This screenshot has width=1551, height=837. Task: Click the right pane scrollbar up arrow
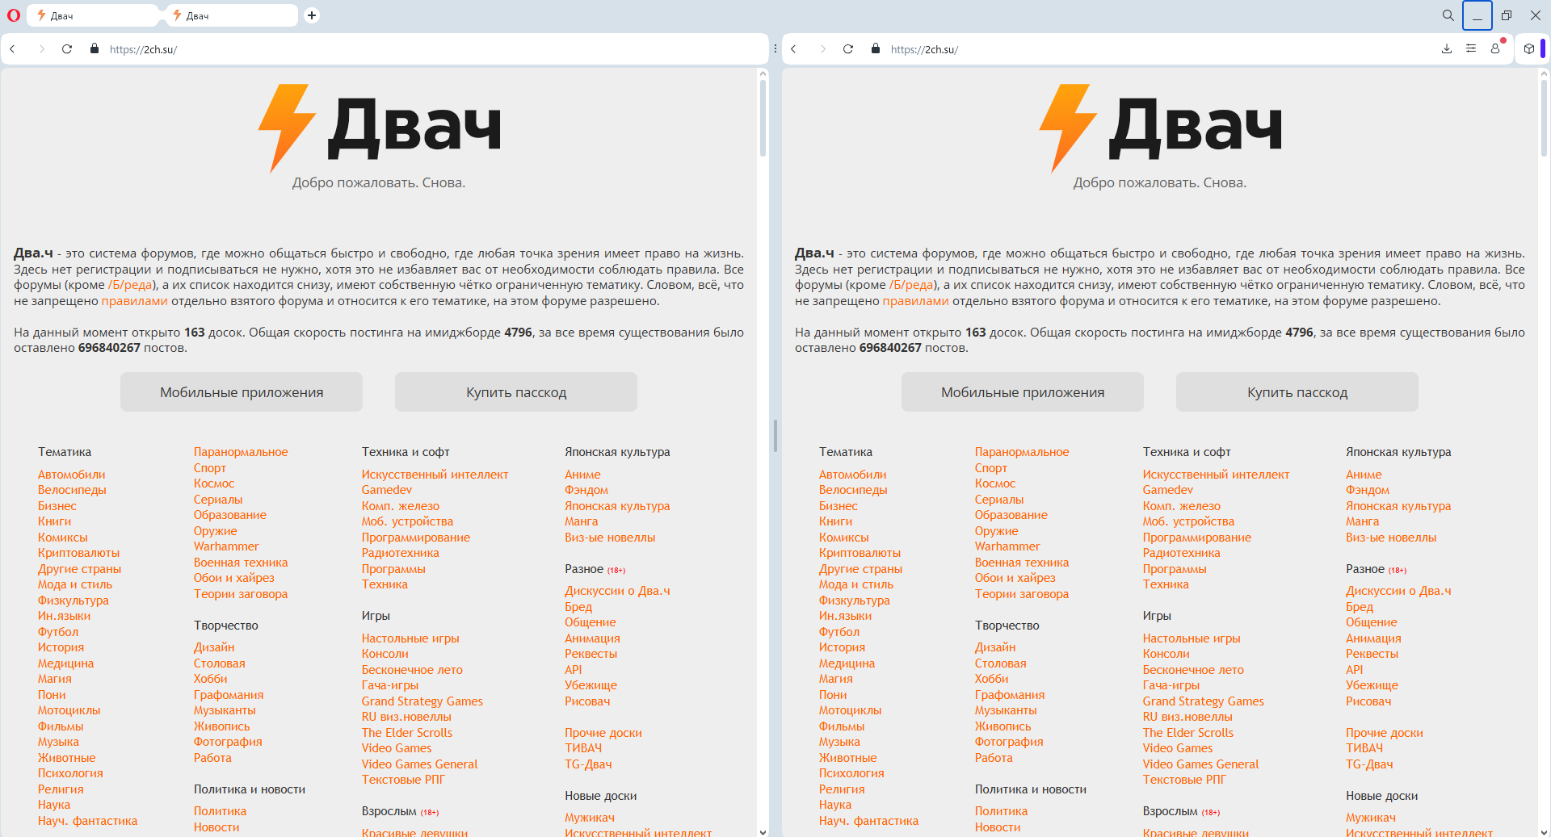pyautogui.click(x=1545, y=73)
